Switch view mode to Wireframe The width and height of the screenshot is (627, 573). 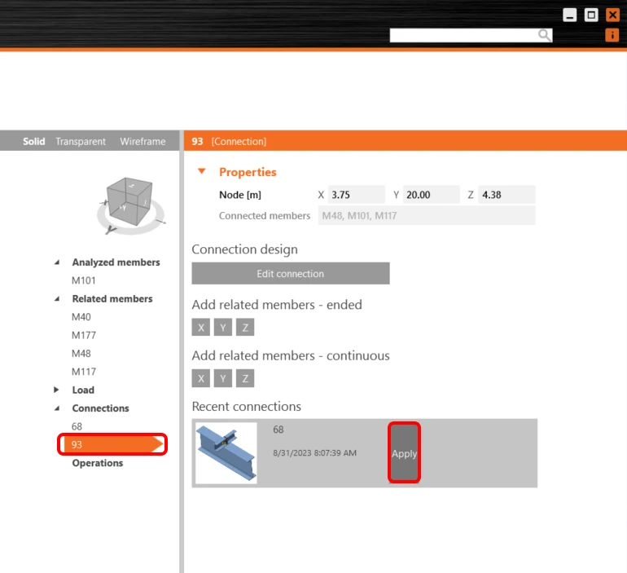(142, 141)
